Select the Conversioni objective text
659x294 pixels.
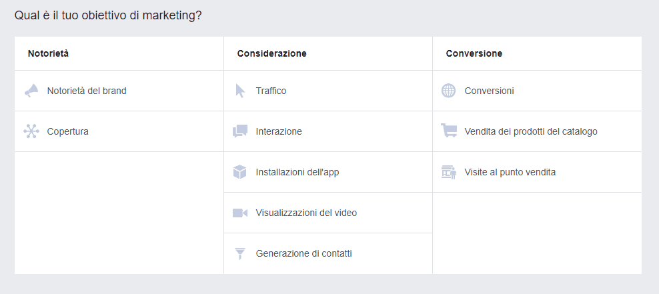489,91
